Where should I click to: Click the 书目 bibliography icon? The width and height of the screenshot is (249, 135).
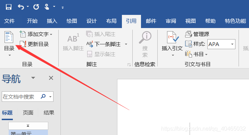[x=189, y=54]
